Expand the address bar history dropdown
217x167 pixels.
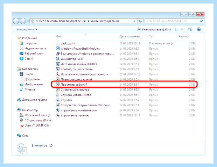point(135,21)
